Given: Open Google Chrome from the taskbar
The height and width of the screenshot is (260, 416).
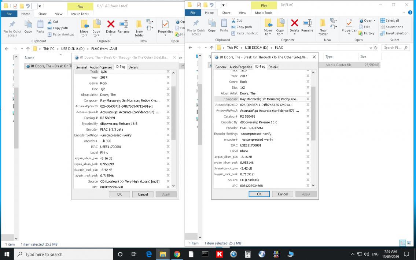Looking at the screenshot, I should coord(177,254).
